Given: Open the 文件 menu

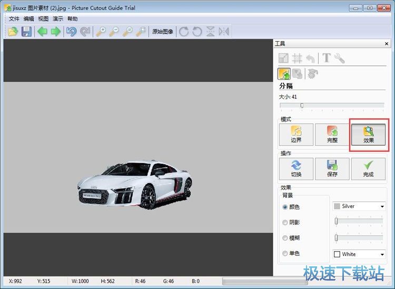Looking at the screenshot, I should [14, 19].
